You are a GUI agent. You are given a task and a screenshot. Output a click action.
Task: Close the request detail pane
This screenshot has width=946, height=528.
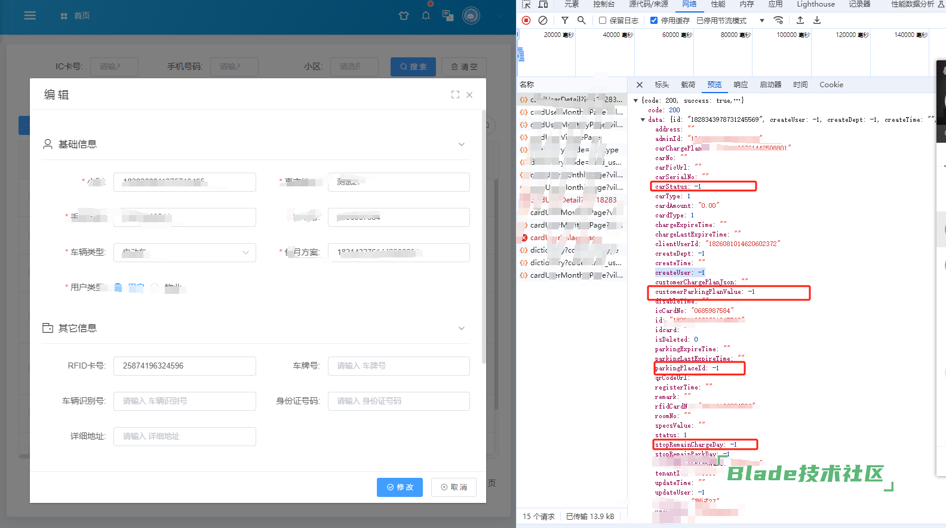pyautogui.click(x=640, y=85)
